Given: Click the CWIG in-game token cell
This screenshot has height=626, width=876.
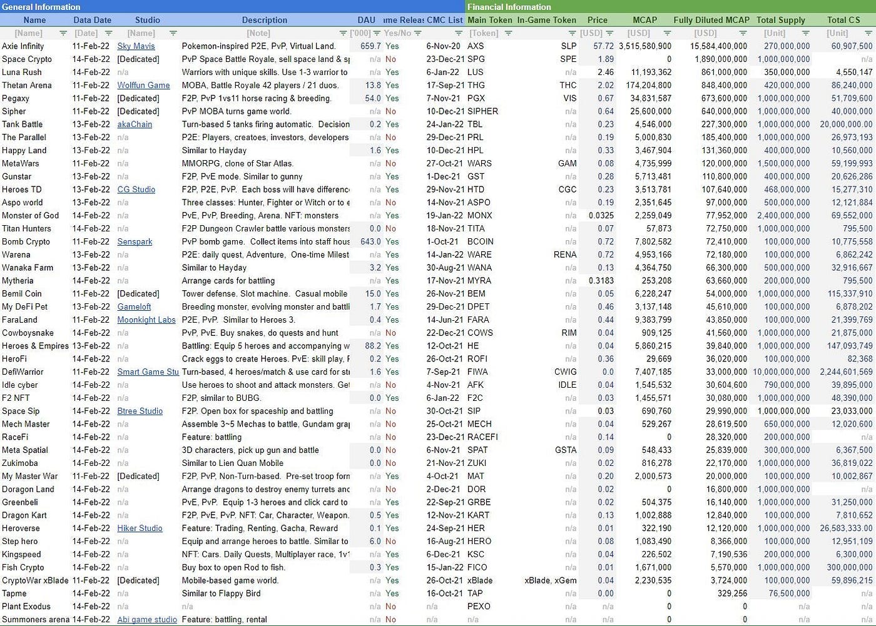Looking at the screenshot, I should 566,371.
